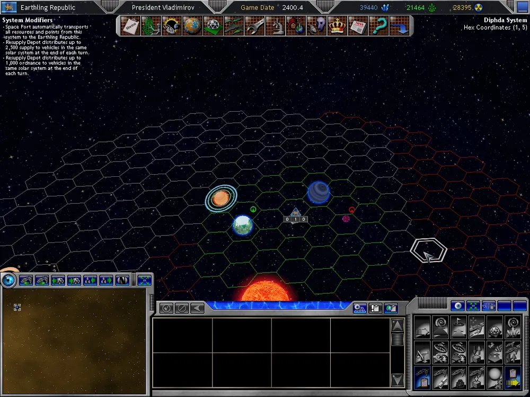Open the wrench construction queues icon
530x397 pixels.
click(254, 25)
